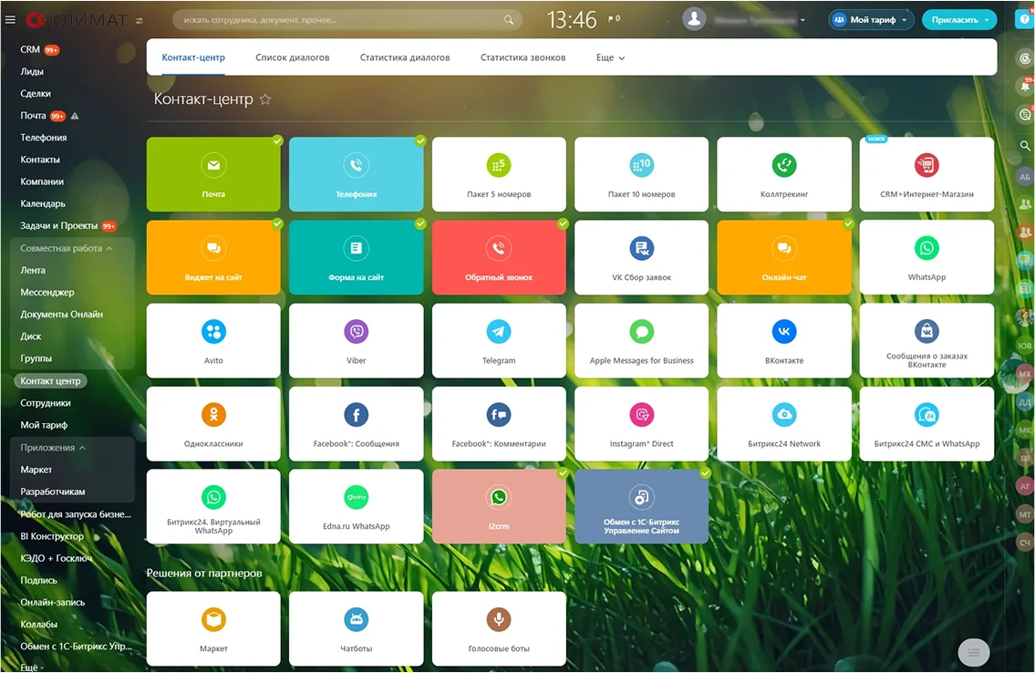1035x673 pixels.
Task: Collapse the Совместная работа section
Action: [x=66, y=248]
